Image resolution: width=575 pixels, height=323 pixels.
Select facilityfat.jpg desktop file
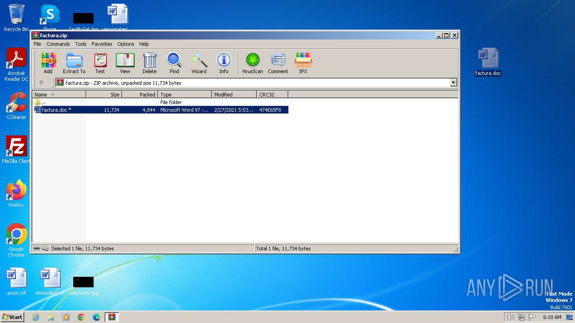(x=84, y=22)
